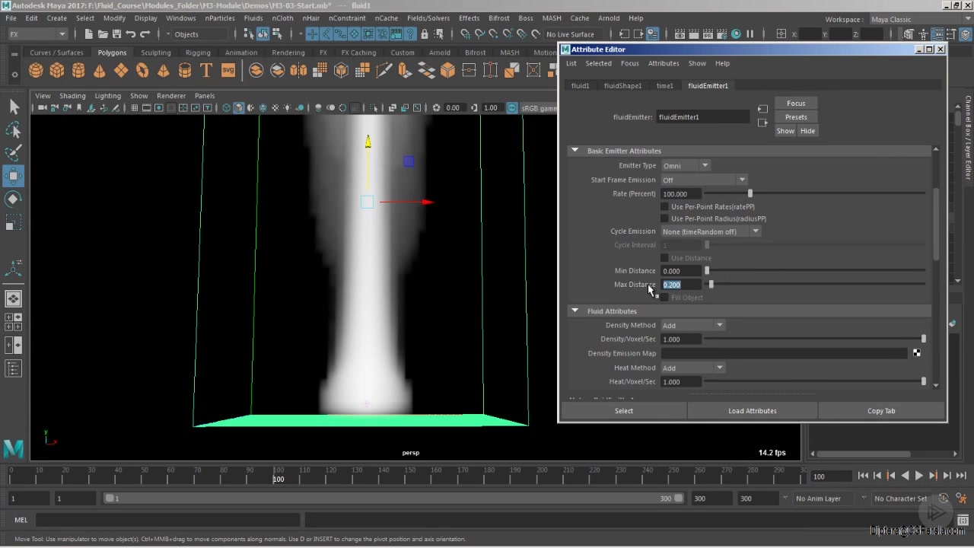
Task: Tick Use Per-Point Radius(radiusPP) checkbox
Action: pos(665,219)
